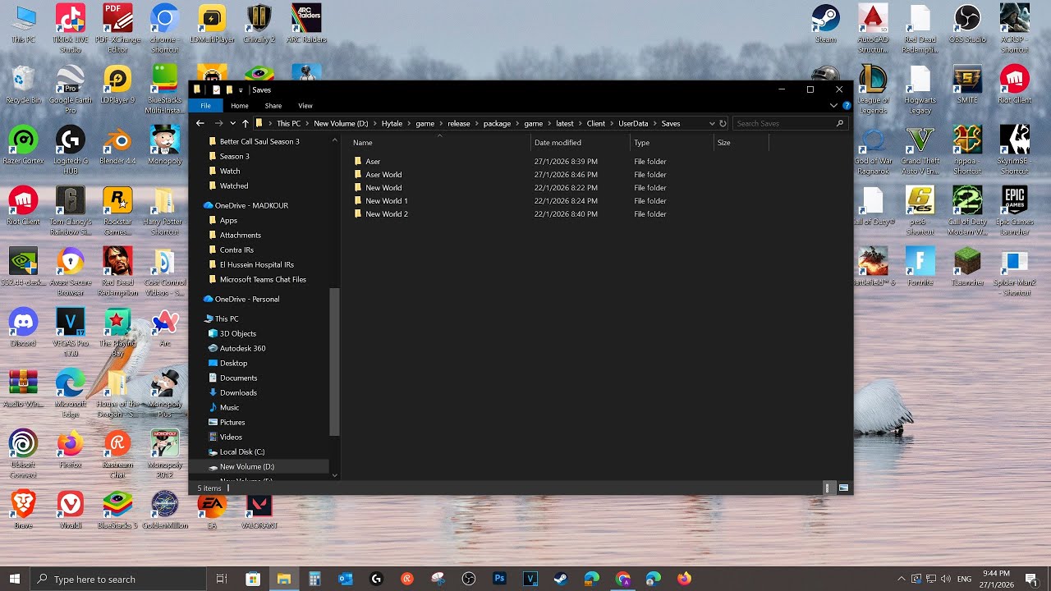Open TLauncher desktop shortcut
This screenshot has height=591, width=1051.
click(x=967, y=266)
